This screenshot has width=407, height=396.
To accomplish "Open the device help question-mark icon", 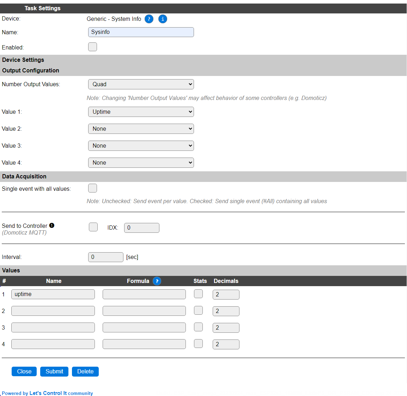I will point(149,19).
